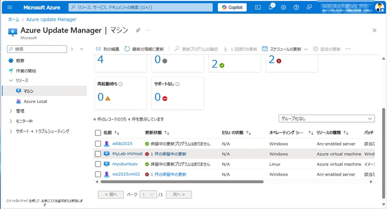Check the ws2025vm02 row checkbox
Viewport: 387px width, 209px height.
[x=98, y=175]
